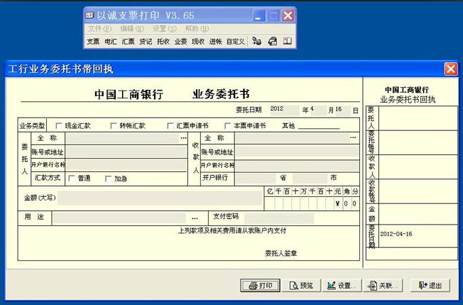Open the 文件 menu

pyautogui.click(x=99, y=28)
